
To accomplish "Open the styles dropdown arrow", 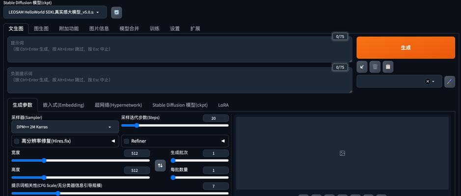I will [433, 81].
